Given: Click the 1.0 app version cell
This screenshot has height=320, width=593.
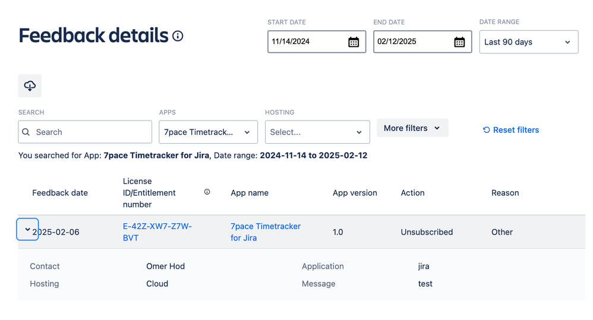Looking at the screenshot, I should click(x=337, y=232).
